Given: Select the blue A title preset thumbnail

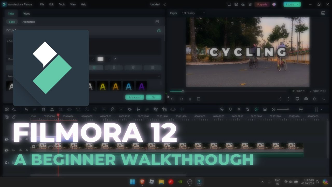Looking at the screenshot, I should pos(128,86).
